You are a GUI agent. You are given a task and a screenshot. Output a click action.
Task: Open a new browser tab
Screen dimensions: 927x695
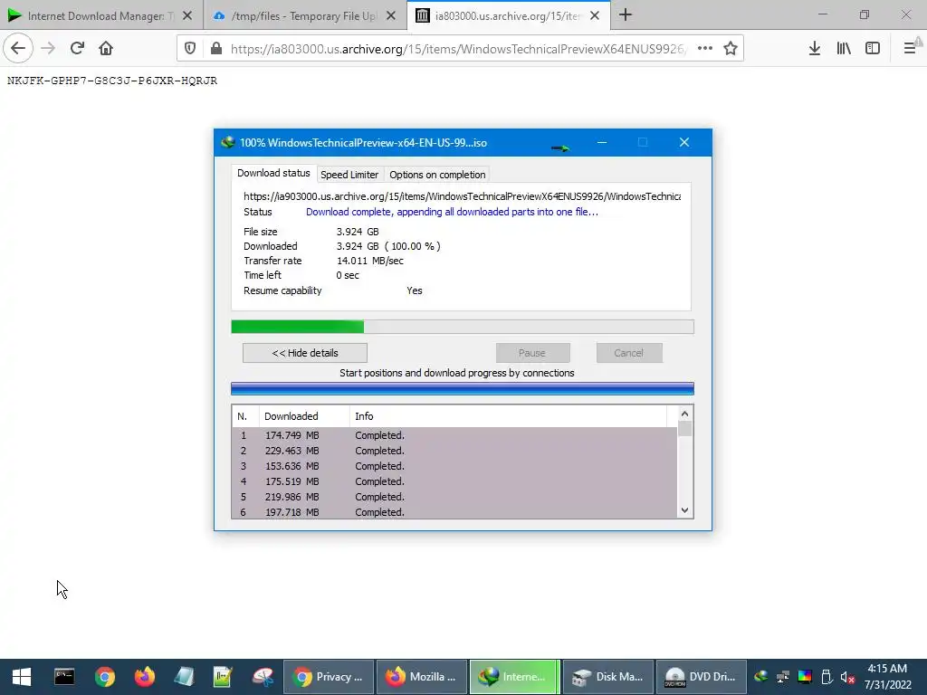[626, 15]
